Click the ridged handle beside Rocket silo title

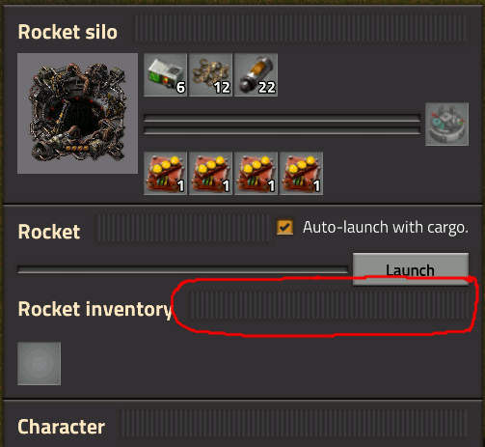click(301, 28)
